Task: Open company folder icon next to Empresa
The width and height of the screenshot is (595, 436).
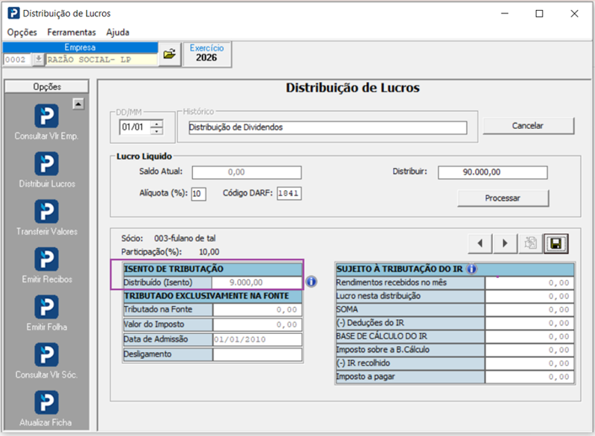Action: (x=170, y=54)
